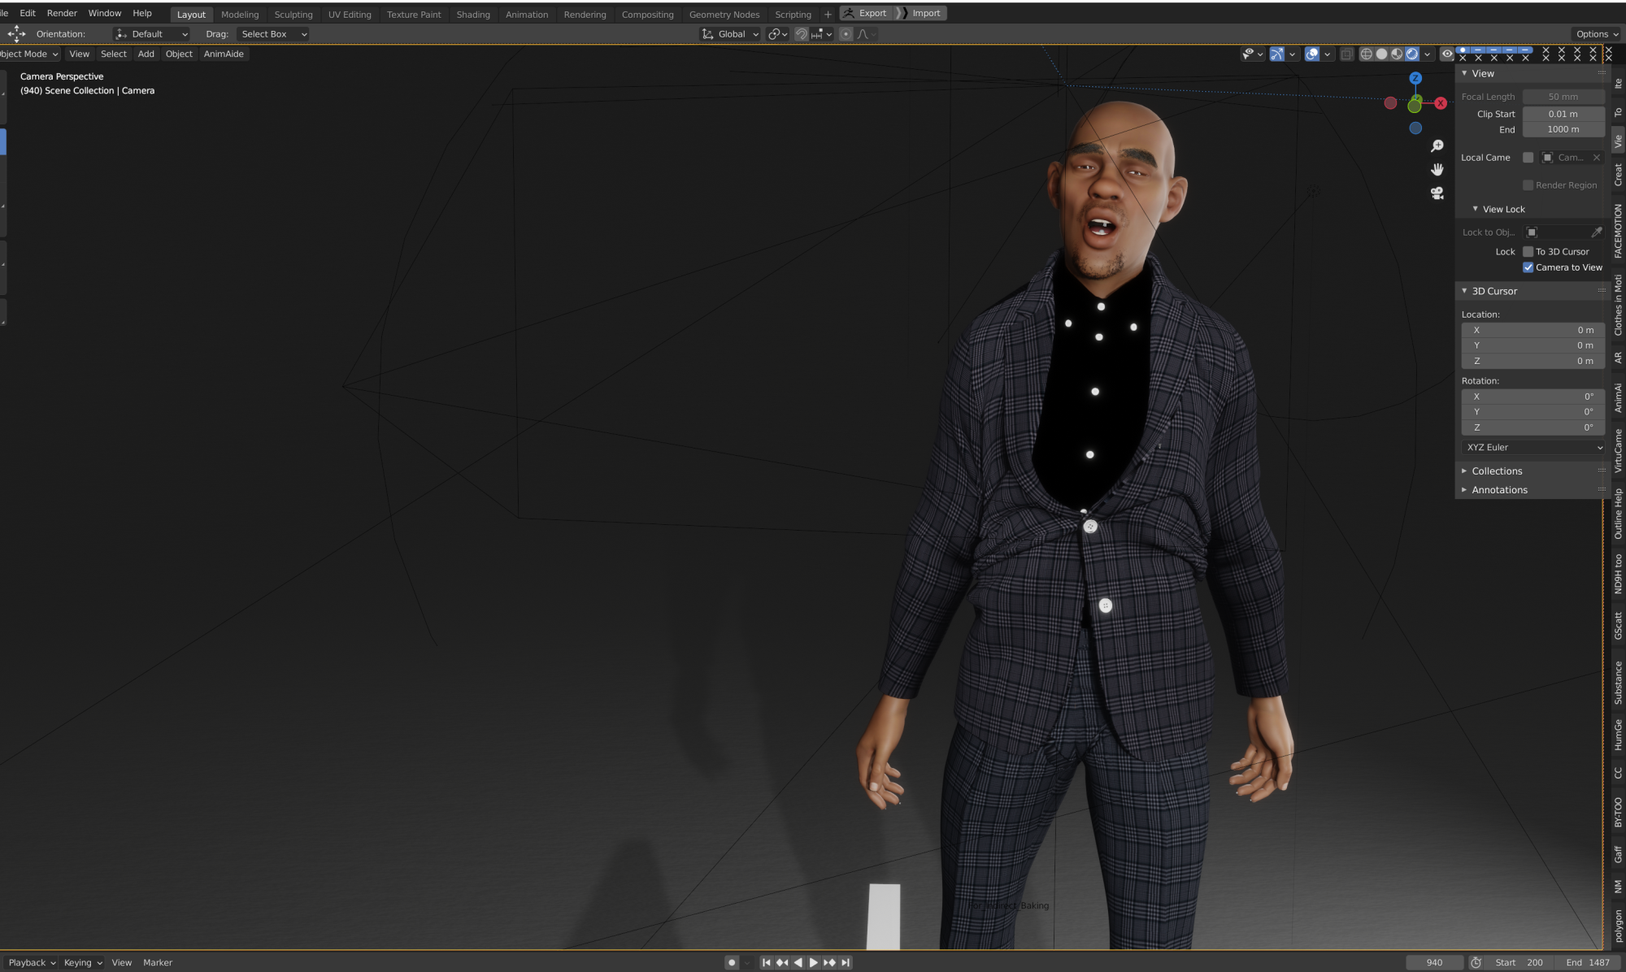Toggle auto keying record button
This screenshot has height=972, width=1626.
[732, 963]
